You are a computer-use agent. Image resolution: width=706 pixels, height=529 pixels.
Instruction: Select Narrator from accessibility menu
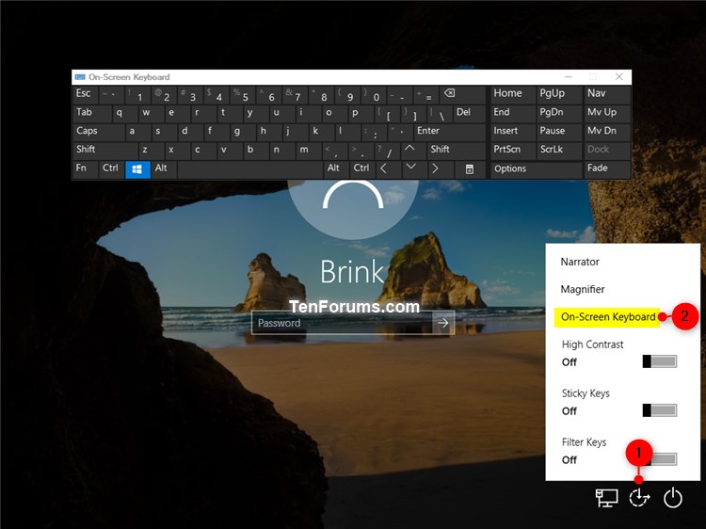580,262
